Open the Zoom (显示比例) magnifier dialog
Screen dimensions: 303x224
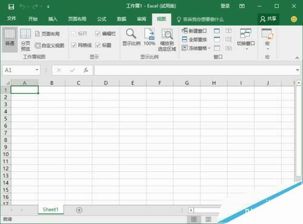point(132,38)
